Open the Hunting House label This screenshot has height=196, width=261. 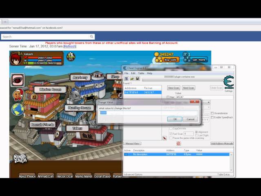point(80,108)
